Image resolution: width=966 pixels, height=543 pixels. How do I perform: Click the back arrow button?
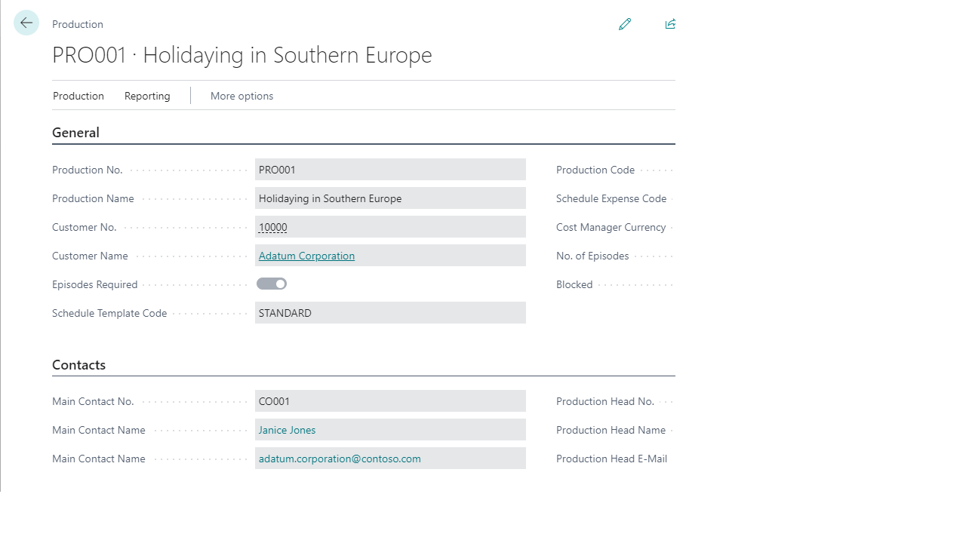point(26,23)
